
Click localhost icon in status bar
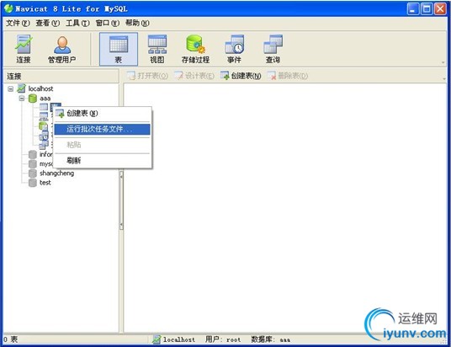point(157,339)
